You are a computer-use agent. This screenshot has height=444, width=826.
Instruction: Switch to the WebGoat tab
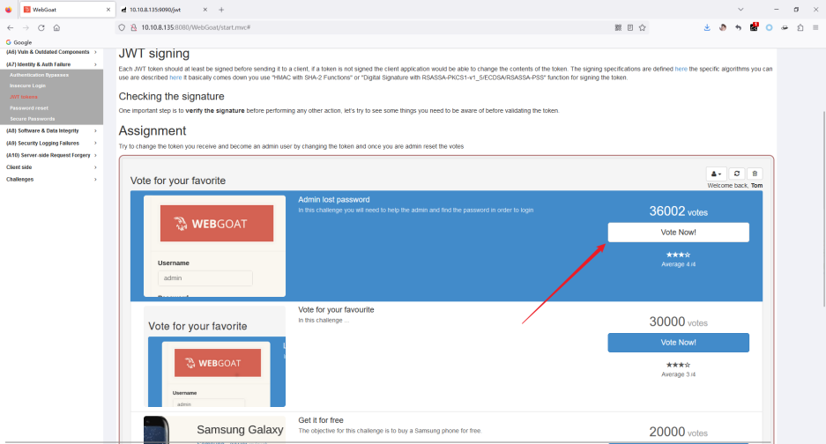click(67, 10)
